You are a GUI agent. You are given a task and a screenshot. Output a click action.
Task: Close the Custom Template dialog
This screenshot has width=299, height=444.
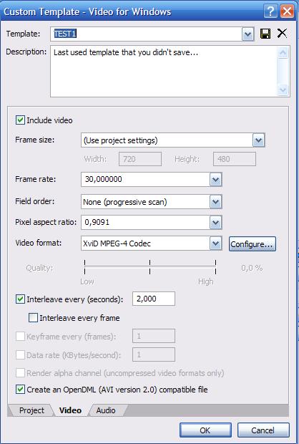point(287,11)
